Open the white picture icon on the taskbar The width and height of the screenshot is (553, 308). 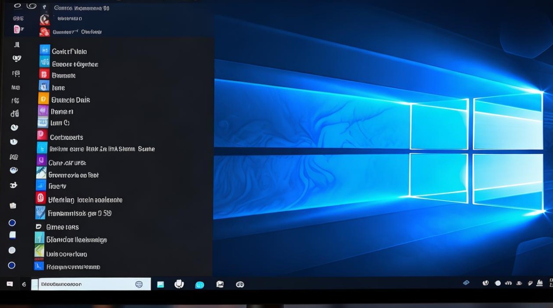(x=220, y=284)
